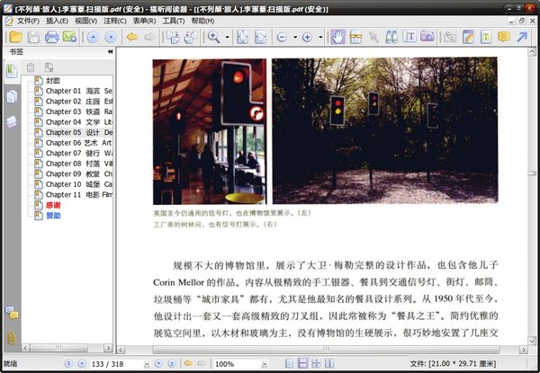540x373 pixels.
Task: Open a file with the folder icon
Action: pyautogui.click(x=16, y=37)
